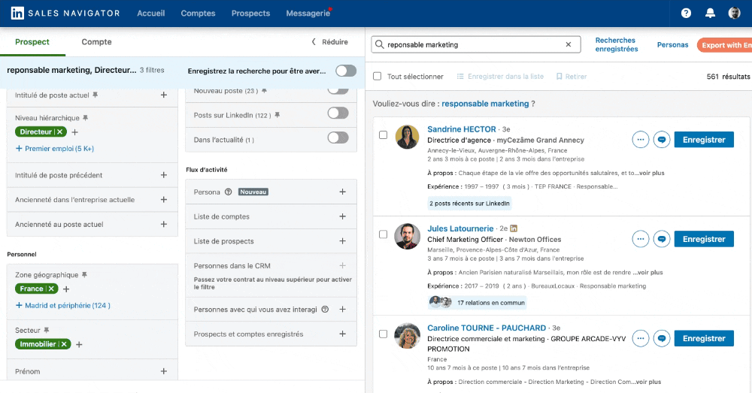Check the box for Caroline TOURNE - PAUCHARD
This screenshot has width=752, height=393.
tap(384, 334)
